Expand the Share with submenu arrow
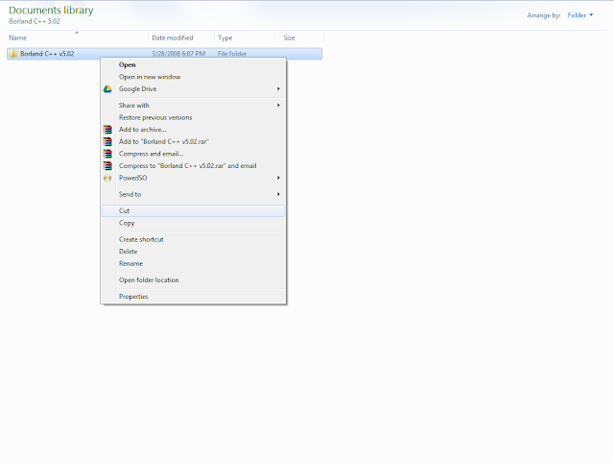The height and width of the screenshot is (463, 614). coord(278,106)
